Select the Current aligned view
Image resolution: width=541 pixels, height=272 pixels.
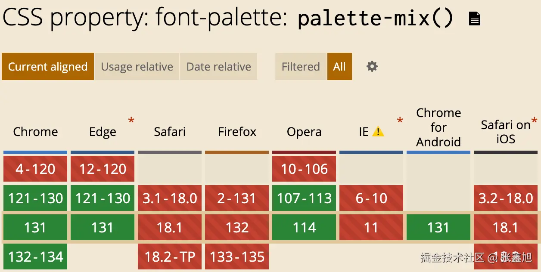(48, 67)
